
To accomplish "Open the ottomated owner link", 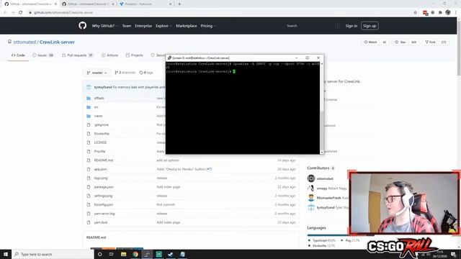I will 24,42.
